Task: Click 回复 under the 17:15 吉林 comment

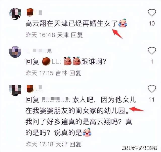Action: 75,73
